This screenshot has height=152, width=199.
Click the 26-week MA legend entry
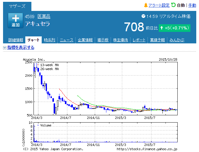49,69
